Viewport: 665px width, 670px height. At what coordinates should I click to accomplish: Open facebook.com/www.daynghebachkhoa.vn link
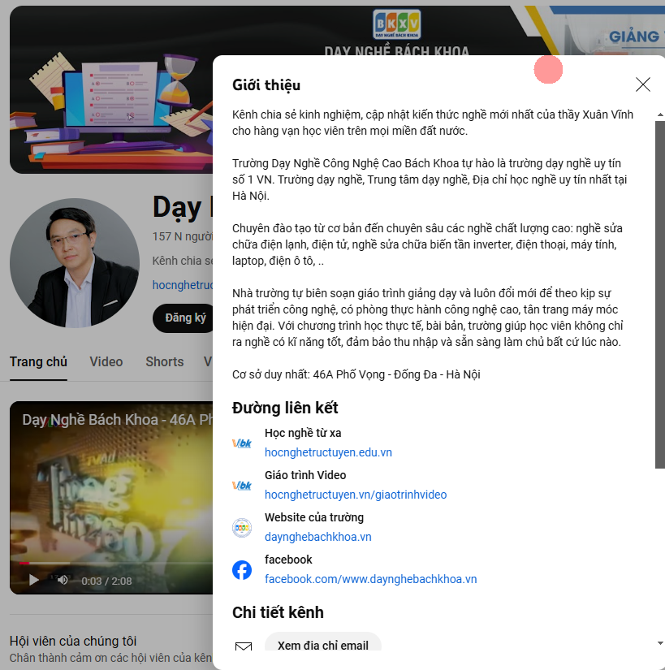[x=370, y=579]
